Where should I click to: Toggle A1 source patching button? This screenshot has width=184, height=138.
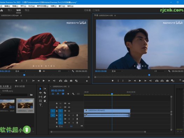pos(53,115)
